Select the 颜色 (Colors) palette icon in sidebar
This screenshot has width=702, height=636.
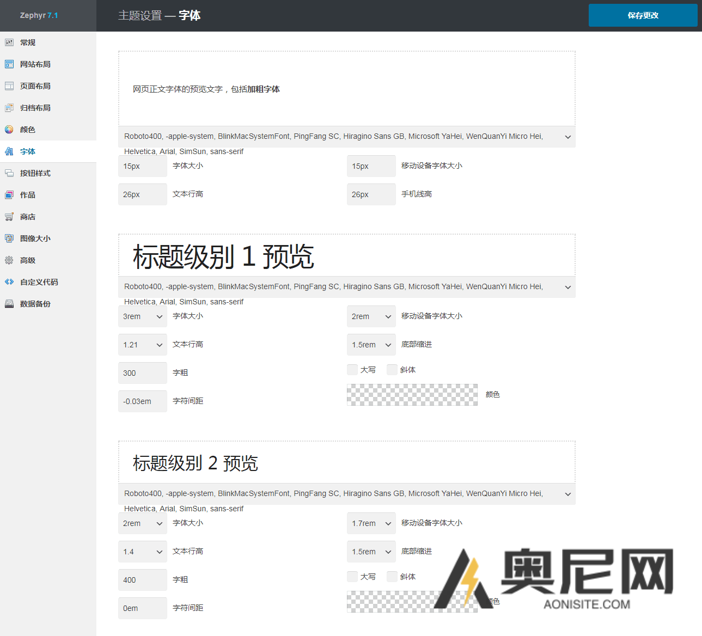click(x=9, y=129)
